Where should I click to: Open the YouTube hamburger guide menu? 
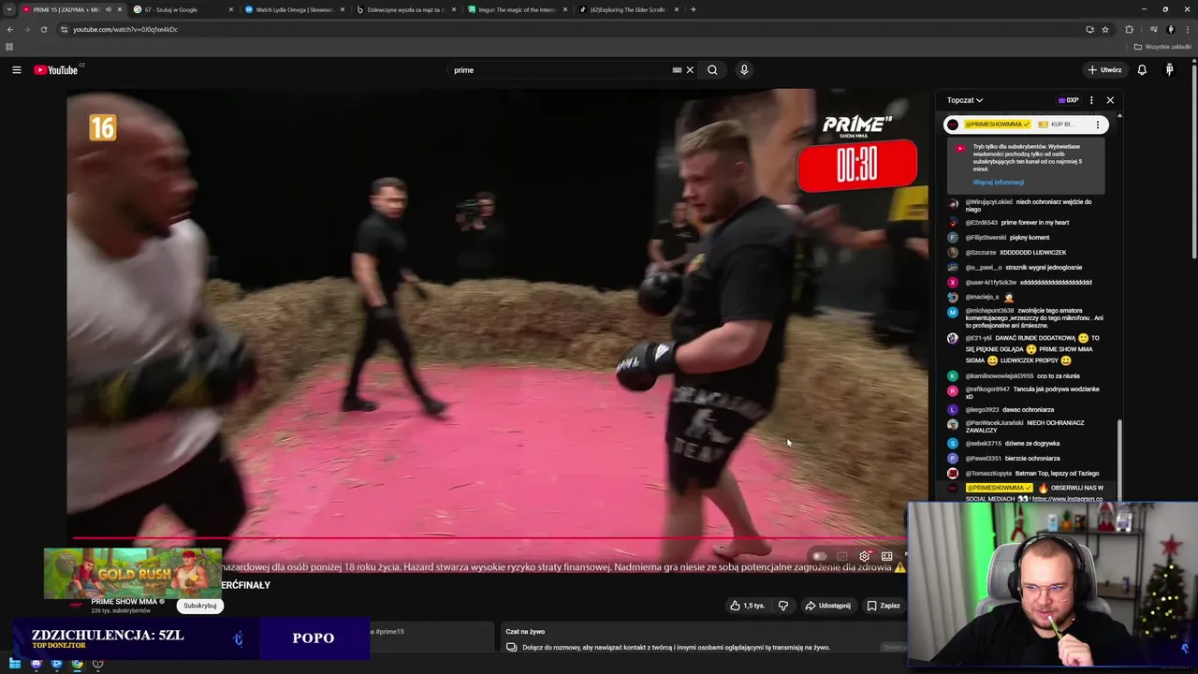coord(16,70)
